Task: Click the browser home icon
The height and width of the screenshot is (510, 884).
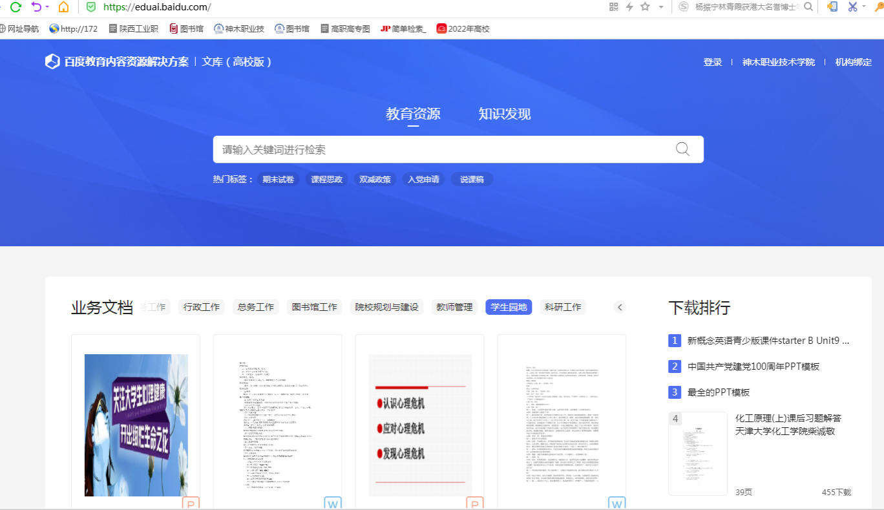Action: [63, 7]
